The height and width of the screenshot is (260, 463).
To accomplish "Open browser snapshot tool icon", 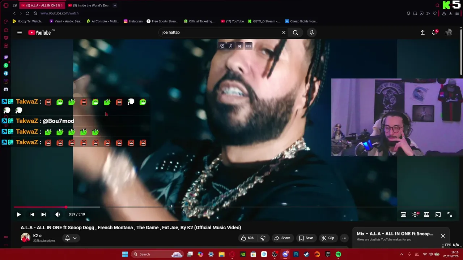I will click(x=415, y=13).
